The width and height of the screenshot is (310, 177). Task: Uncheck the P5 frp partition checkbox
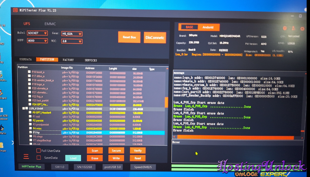pyautogui.click(x=29, y=133)
